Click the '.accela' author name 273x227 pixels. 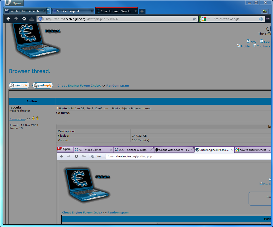pos(15,108)
